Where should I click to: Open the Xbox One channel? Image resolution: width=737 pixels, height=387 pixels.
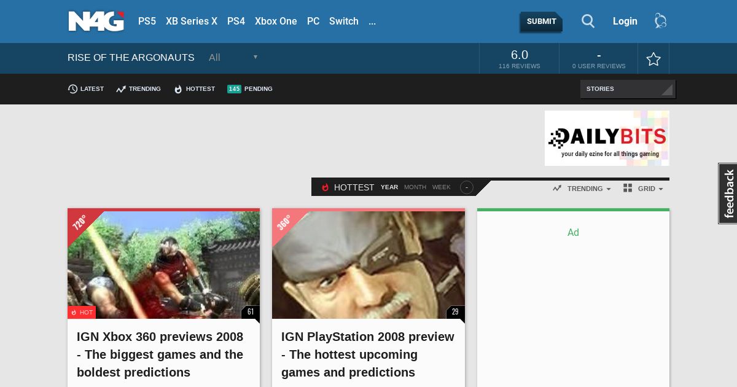[x=276, y=21]
